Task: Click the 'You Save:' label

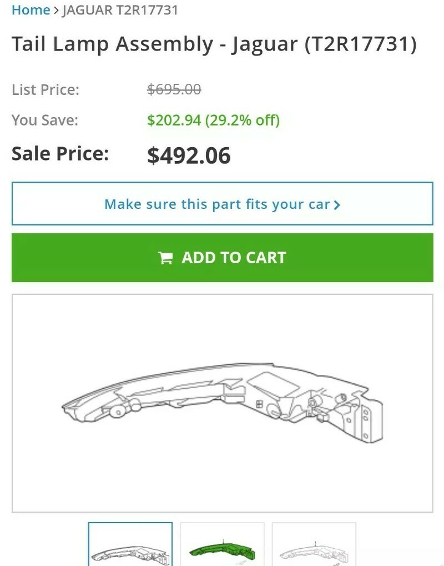Action: 42,120
